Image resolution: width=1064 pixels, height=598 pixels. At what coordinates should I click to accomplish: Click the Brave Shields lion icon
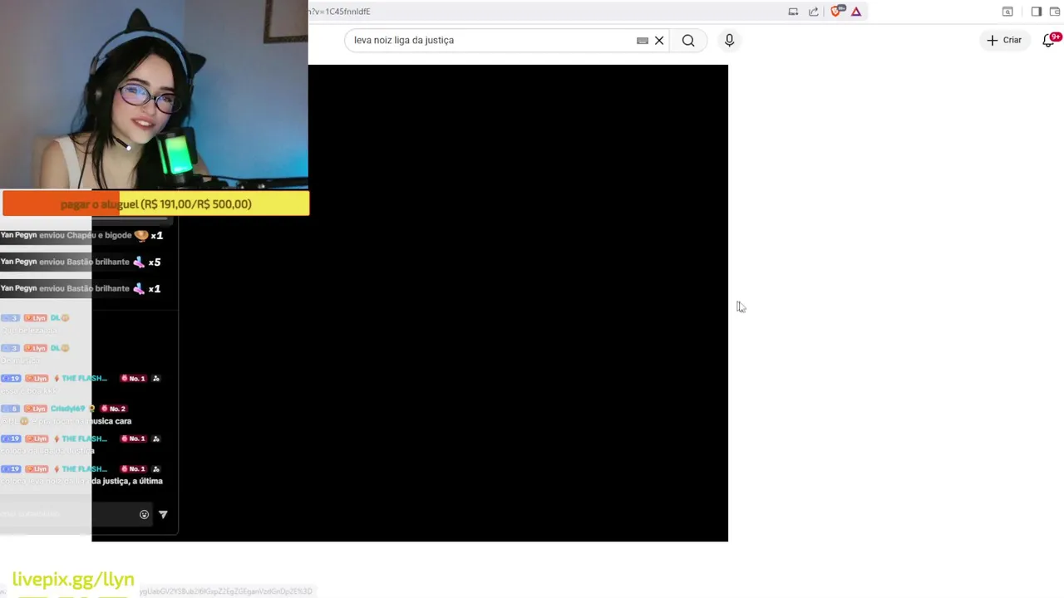click(838, 12)
